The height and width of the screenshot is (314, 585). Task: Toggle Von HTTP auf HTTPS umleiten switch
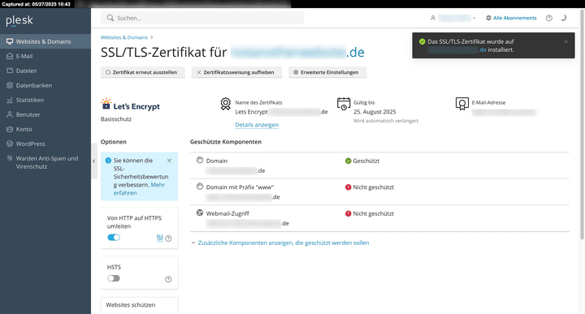[114, 237]
